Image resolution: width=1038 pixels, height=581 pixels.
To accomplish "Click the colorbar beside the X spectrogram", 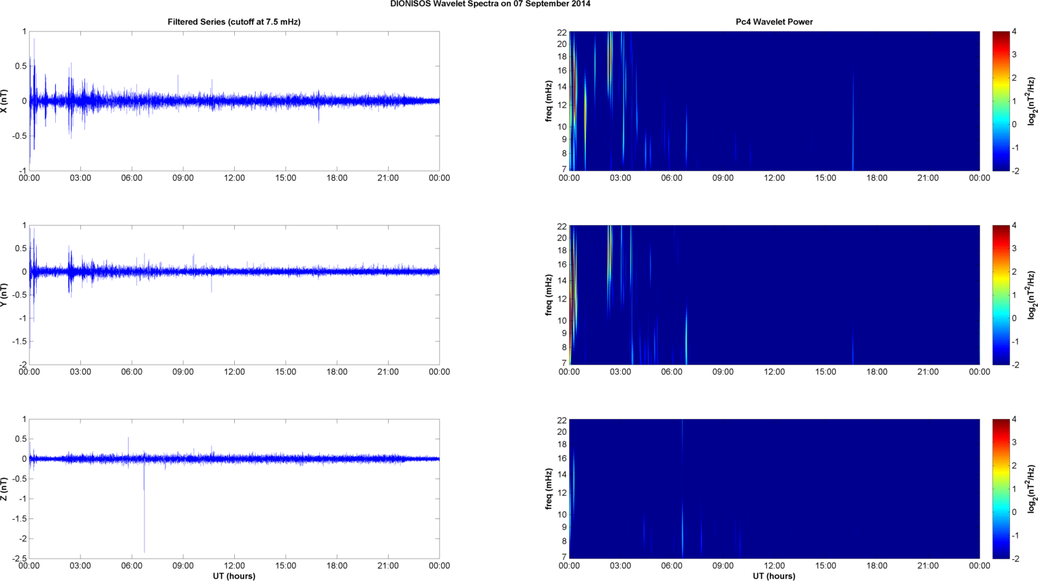I will [x=1001, y=101].
